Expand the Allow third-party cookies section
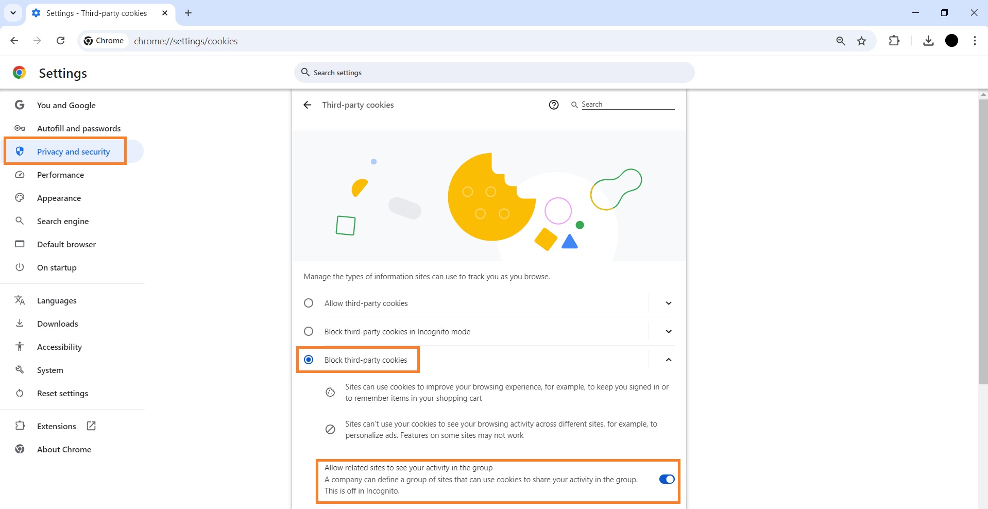Image resolution: width=988 pixels, height=509 pixels. [668, 303]
